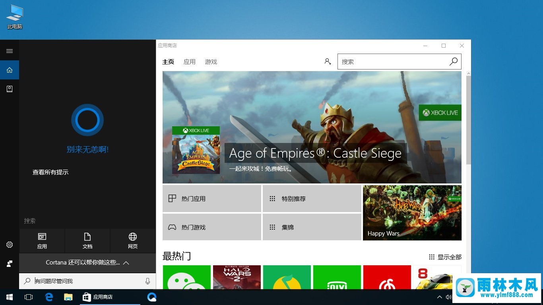
Task: Show hidden system tray icons
Action: [440, 297]
